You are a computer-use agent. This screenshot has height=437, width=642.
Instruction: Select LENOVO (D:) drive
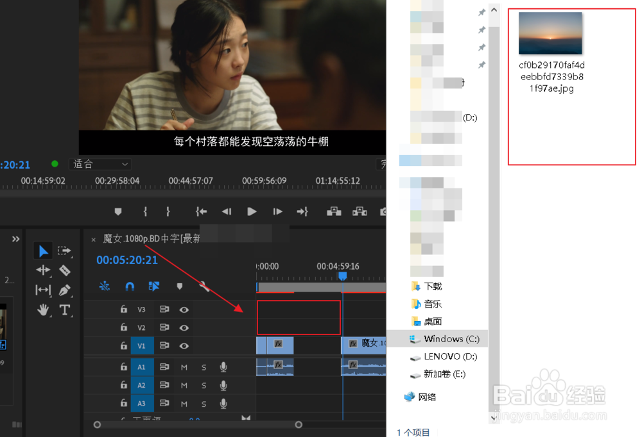click(444, 356)
